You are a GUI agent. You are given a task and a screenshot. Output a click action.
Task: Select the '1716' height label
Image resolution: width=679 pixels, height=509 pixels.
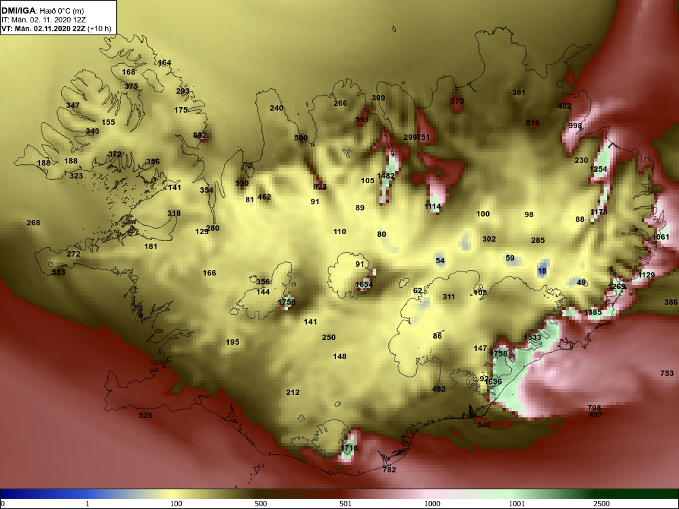click(350, 448)
